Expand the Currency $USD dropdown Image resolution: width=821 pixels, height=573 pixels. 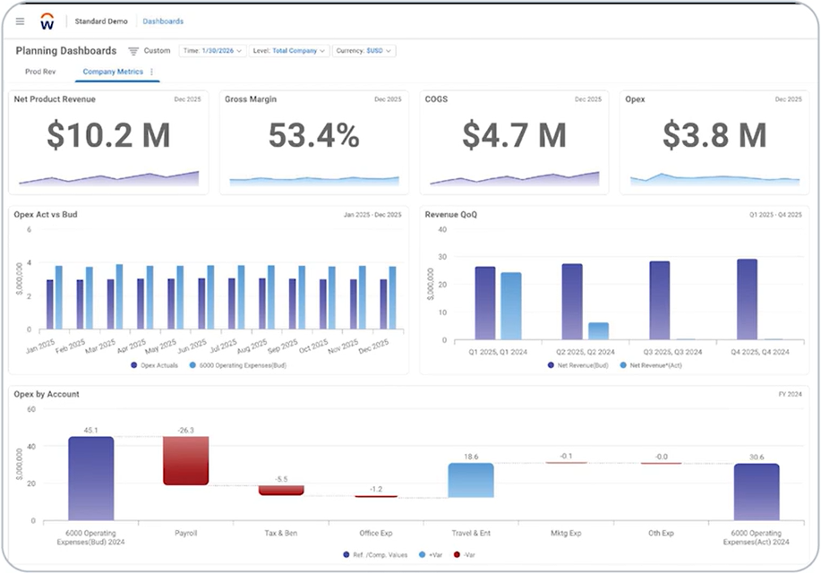[x=364, y=51]
